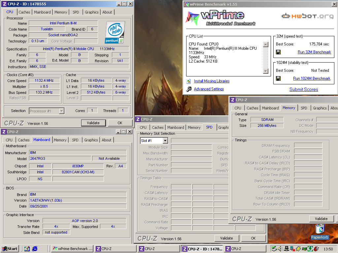Screen dimensions: 338x253
Task: Click the Core Speed value 1132.4 MHz
Action: click(x=44, y=80)
